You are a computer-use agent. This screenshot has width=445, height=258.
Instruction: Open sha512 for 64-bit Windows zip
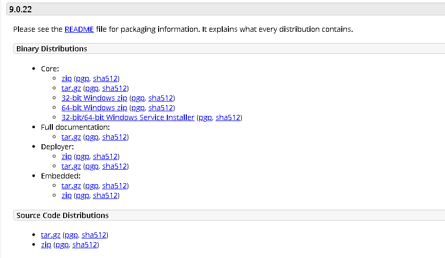(161, 108)
